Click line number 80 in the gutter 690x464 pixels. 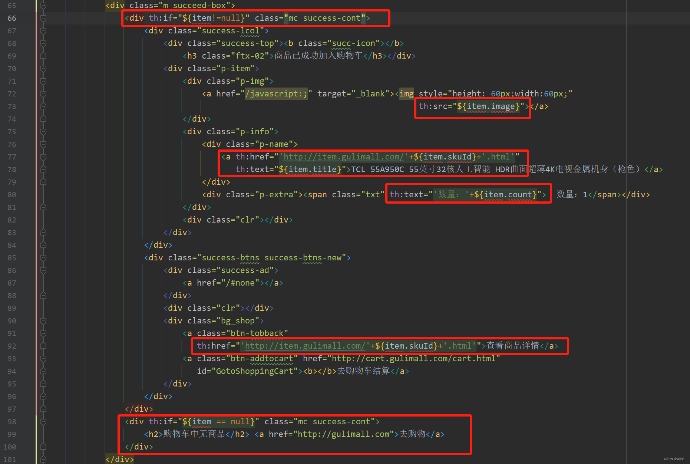12,195
